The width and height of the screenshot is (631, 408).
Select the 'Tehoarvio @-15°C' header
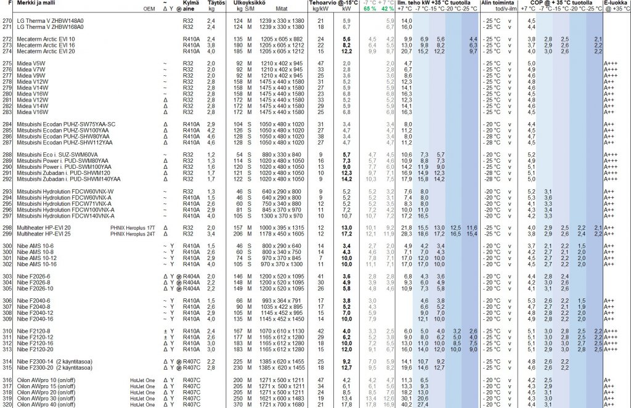(333, 3)
